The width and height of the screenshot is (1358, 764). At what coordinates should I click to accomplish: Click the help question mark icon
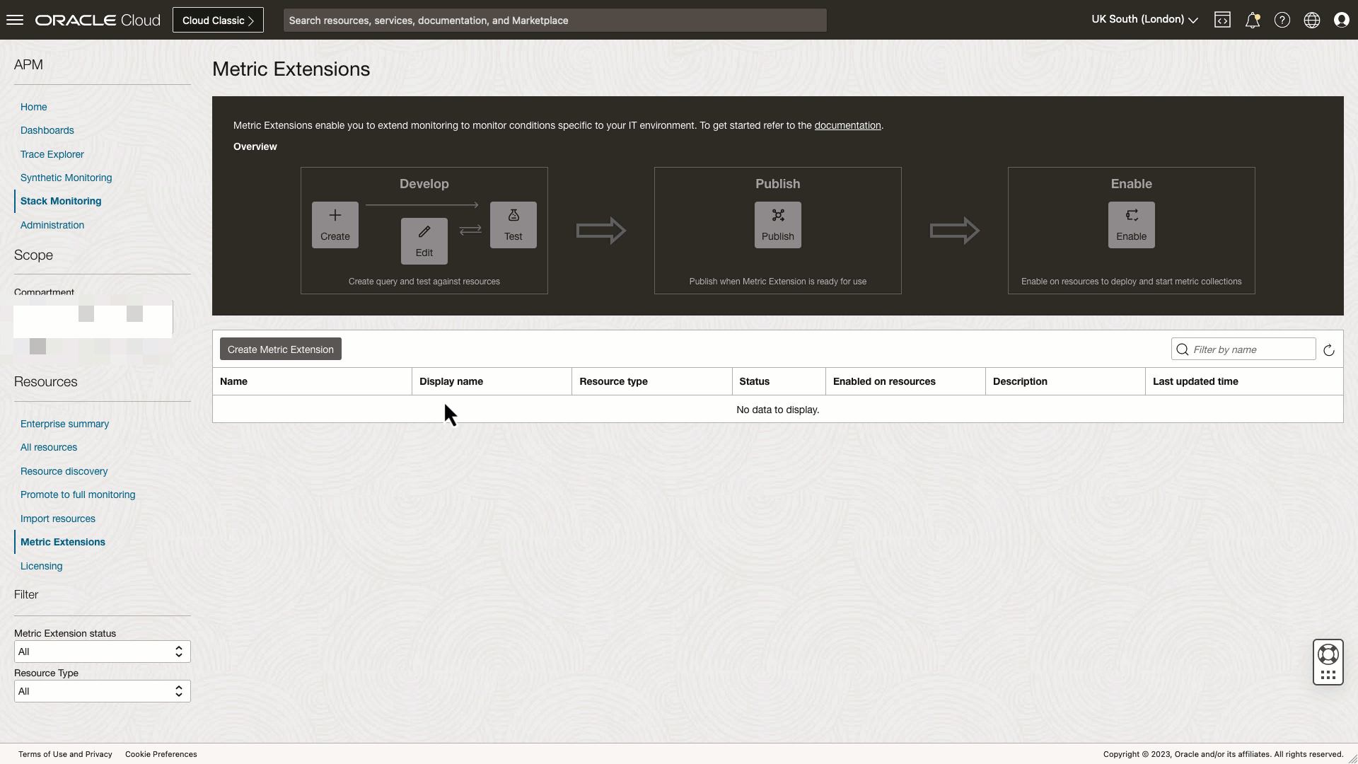click(1282, 20)
